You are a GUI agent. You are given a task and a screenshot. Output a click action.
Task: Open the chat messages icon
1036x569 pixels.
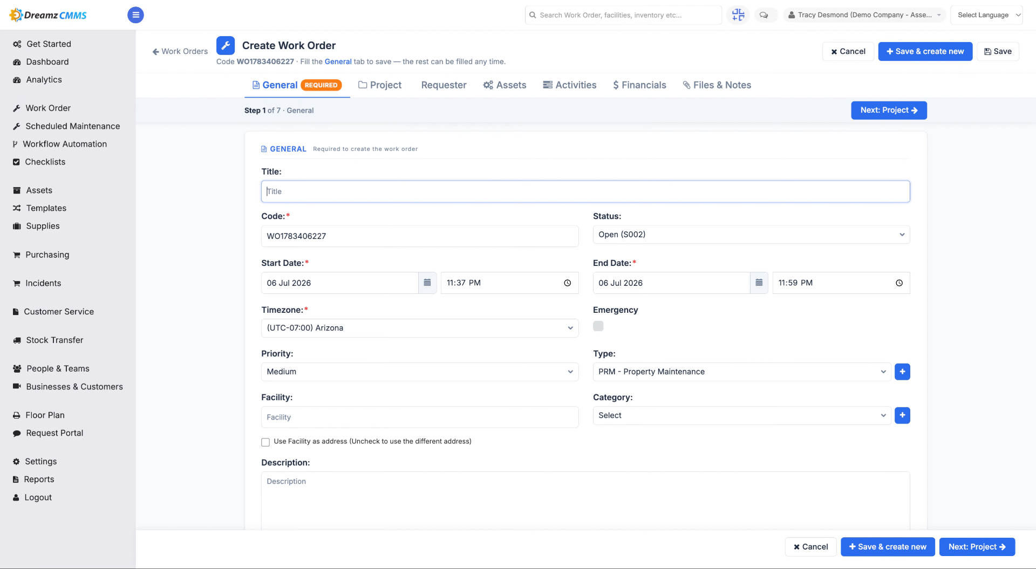click(764, 15)
